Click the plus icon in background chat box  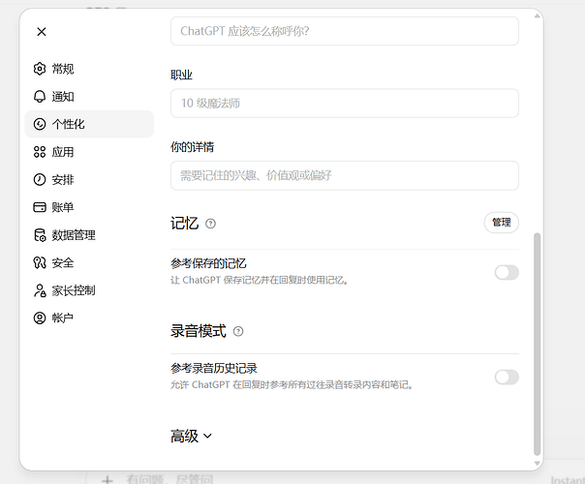(108, 479)
